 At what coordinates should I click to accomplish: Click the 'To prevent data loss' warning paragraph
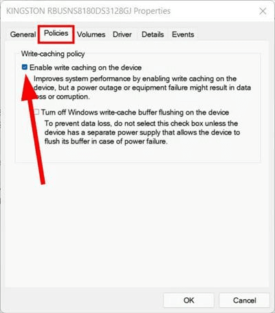(142, 132)
